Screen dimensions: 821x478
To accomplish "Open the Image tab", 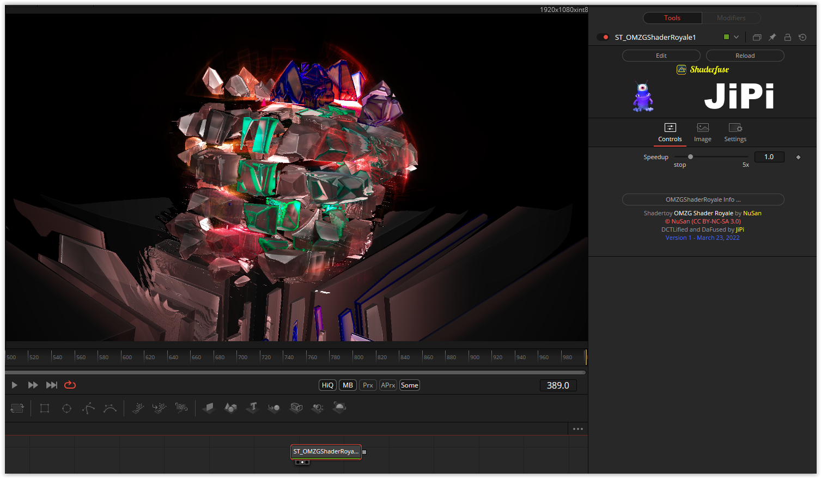I will 703,132.
